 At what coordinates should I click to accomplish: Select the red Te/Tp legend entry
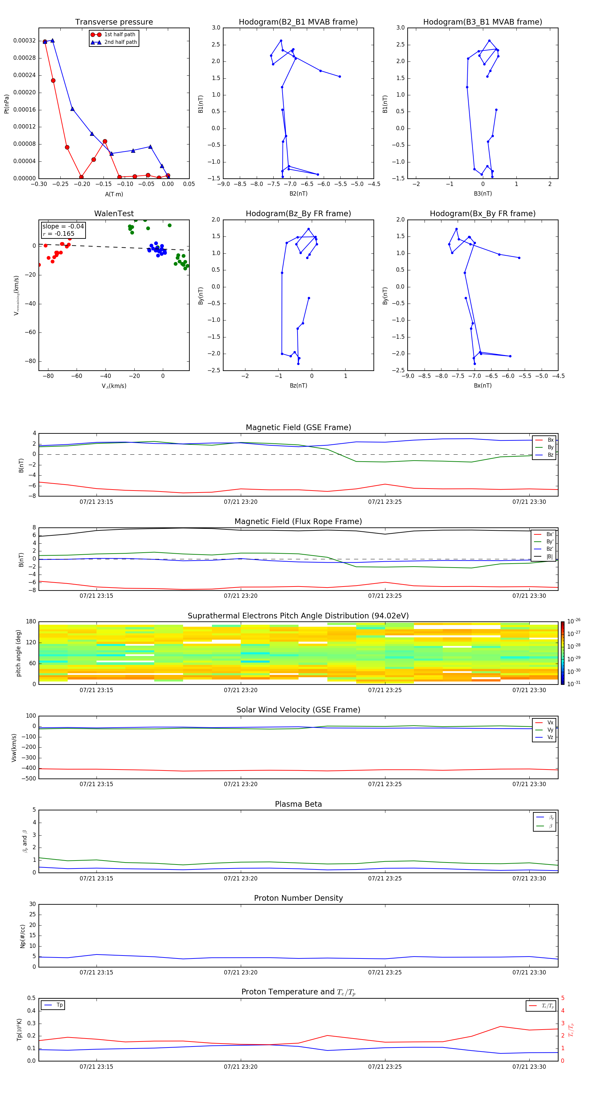(541, 1006)
